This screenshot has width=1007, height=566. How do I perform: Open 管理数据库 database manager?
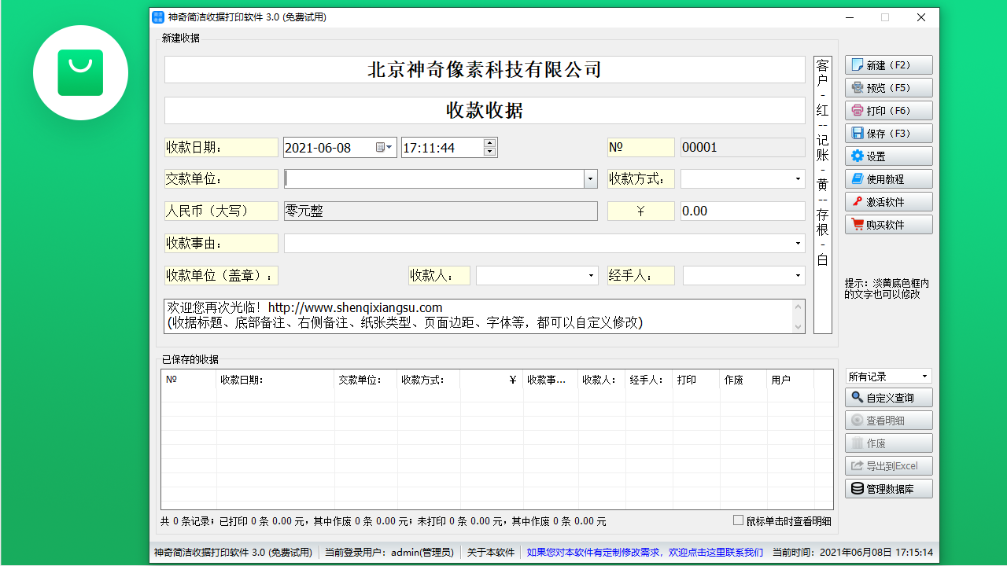[889, 489]
